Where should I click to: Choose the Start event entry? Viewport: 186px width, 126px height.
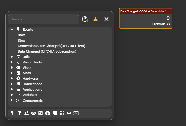[x=22, y=35]
